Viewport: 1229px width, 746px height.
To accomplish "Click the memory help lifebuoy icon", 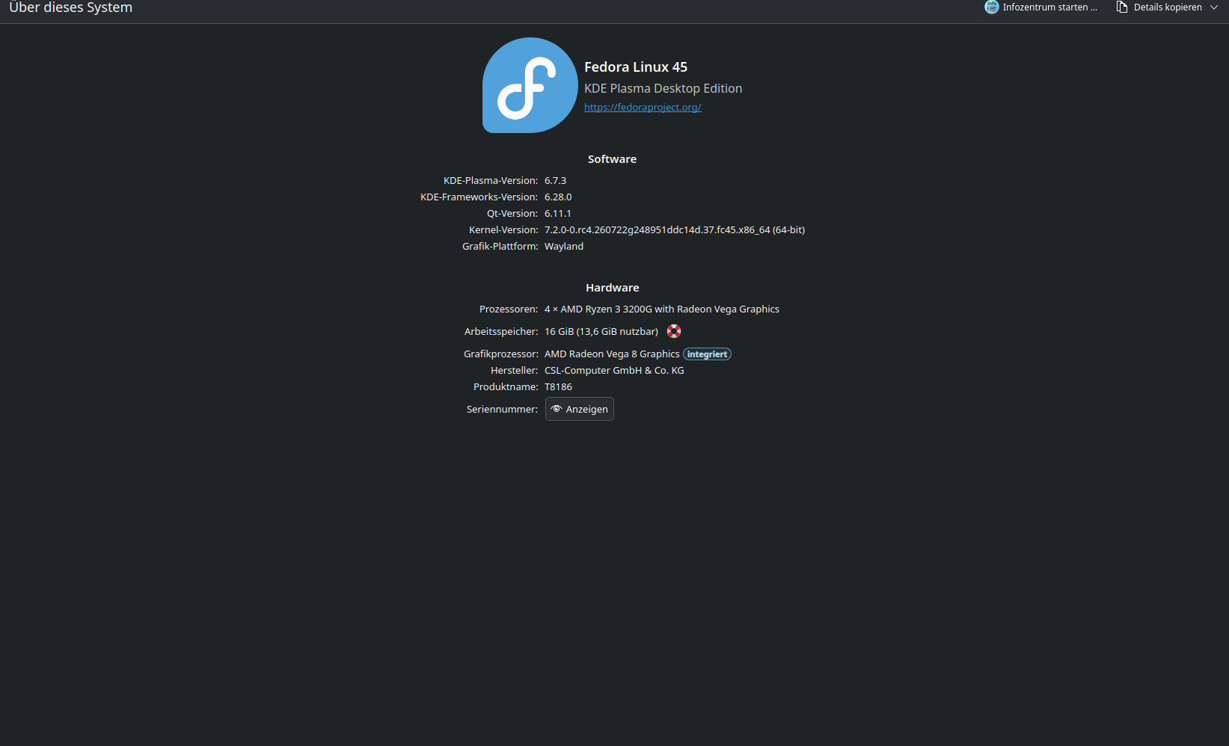I will point(674,331).
